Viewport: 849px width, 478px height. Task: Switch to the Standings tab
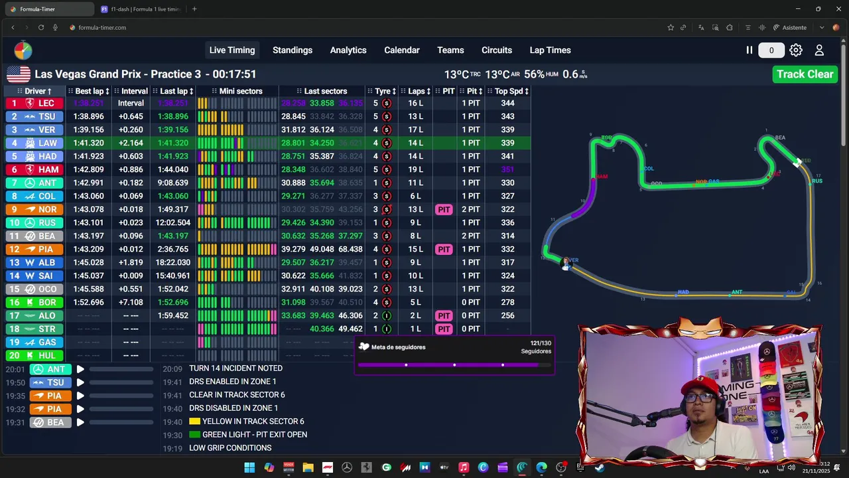[x=293, y=50]
